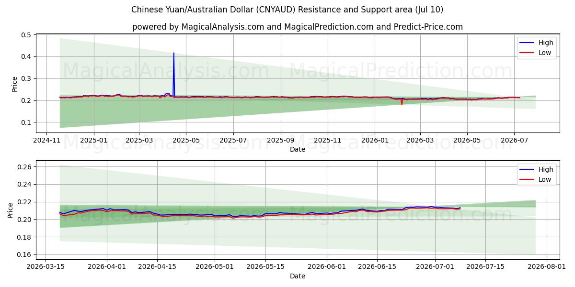This screenshot has width=575, height=287.
Task: Click the bottom chart 'Price' axis label
Action: click(11, 210)
